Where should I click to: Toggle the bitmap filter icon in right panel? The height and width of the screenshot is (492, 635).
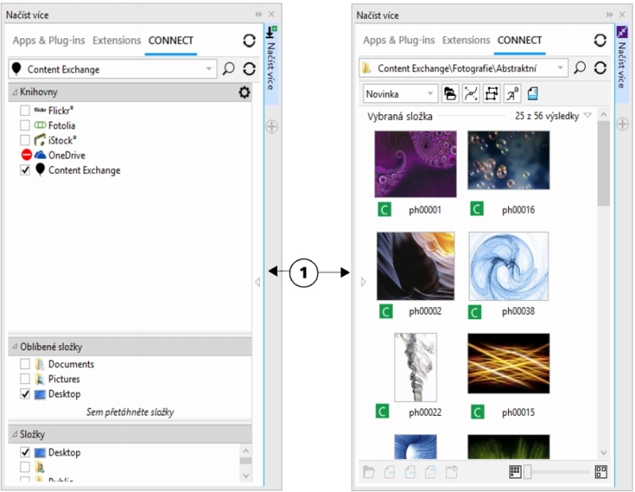492,94
